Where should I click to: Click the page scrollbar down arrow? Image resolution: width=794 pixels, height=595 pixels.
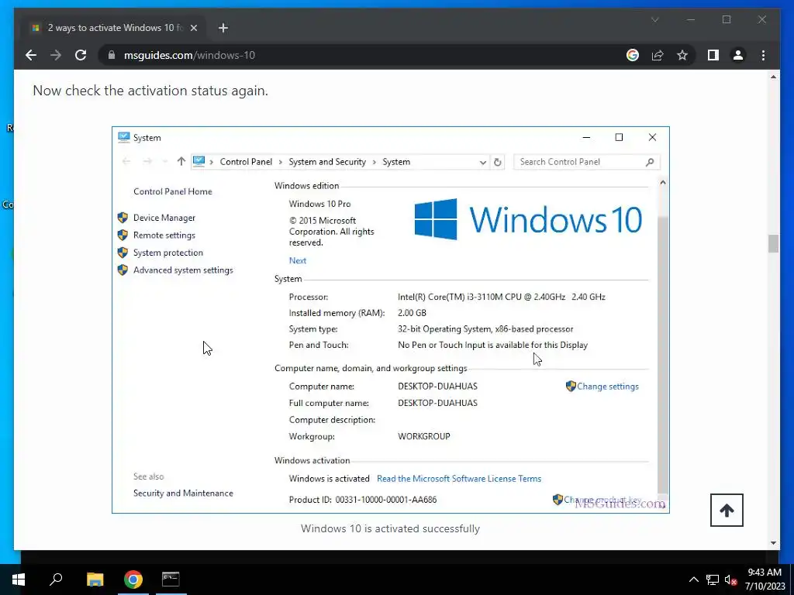tap(773, 543)
